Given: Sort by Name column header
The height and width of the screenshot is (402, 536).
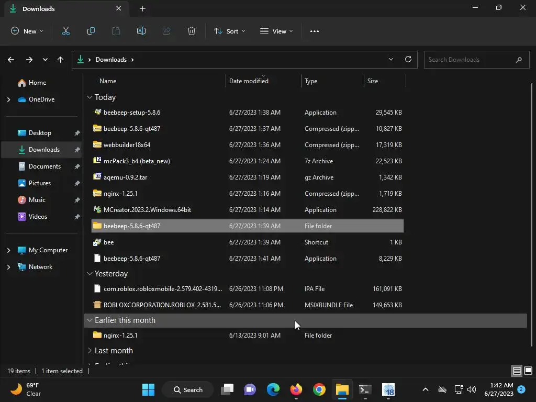Looking at the screenshot, I should tap(108, 81).
